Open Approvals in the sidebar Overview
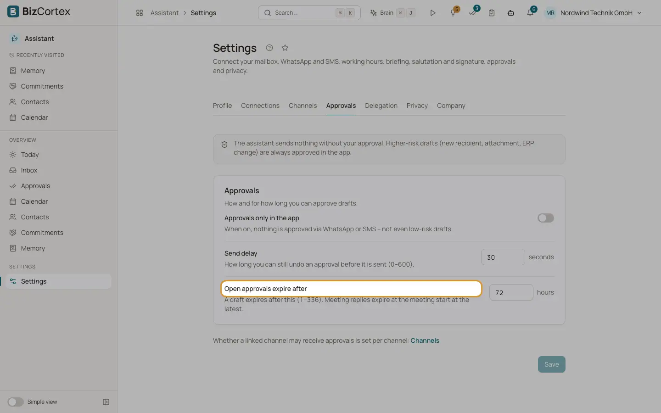This screenshot has width=661, height=413. pyautogui.click(x=59, y=186)
